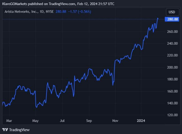Click the 160.00 price axis label

pyautogui.click(x=172, y=91)
